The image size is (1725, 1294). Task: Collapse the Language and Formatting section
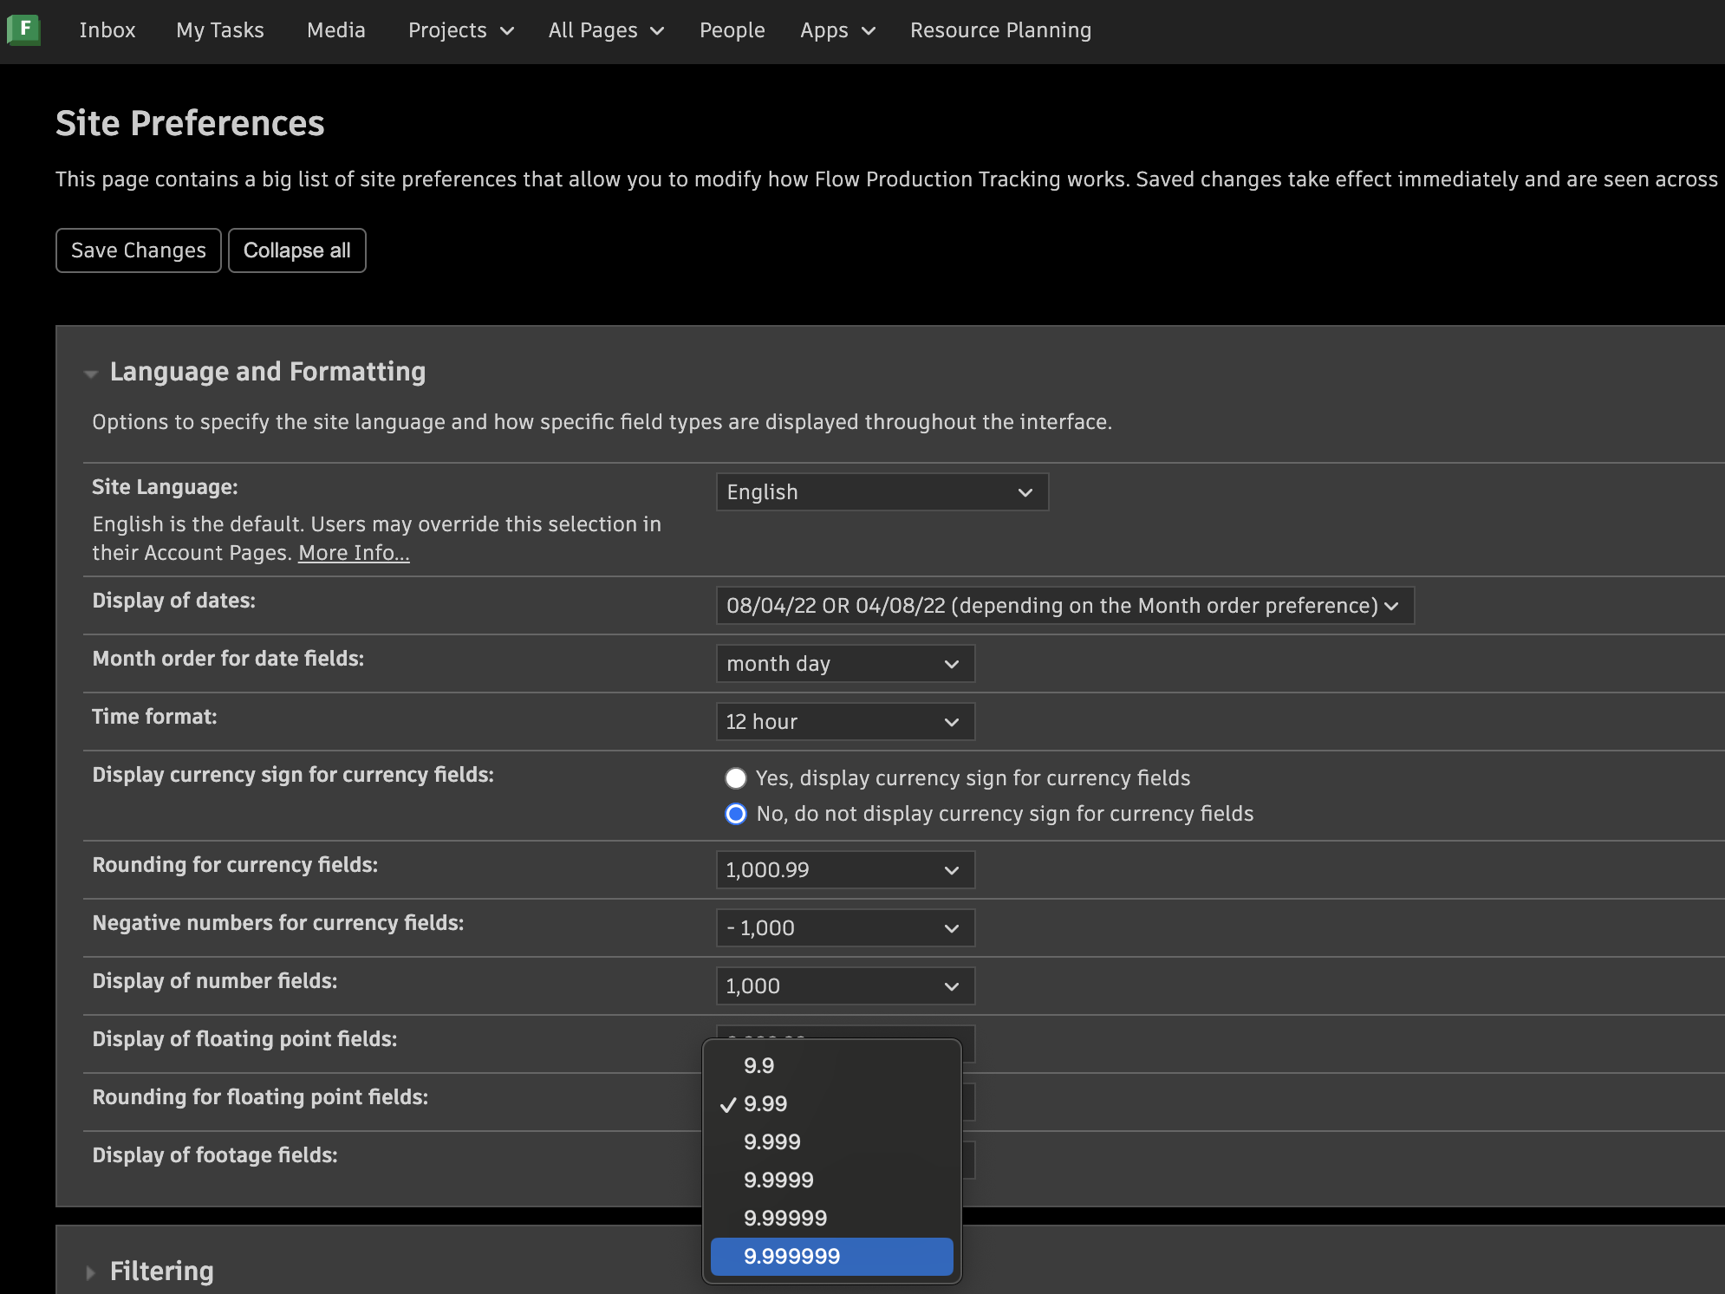point(91,372)
